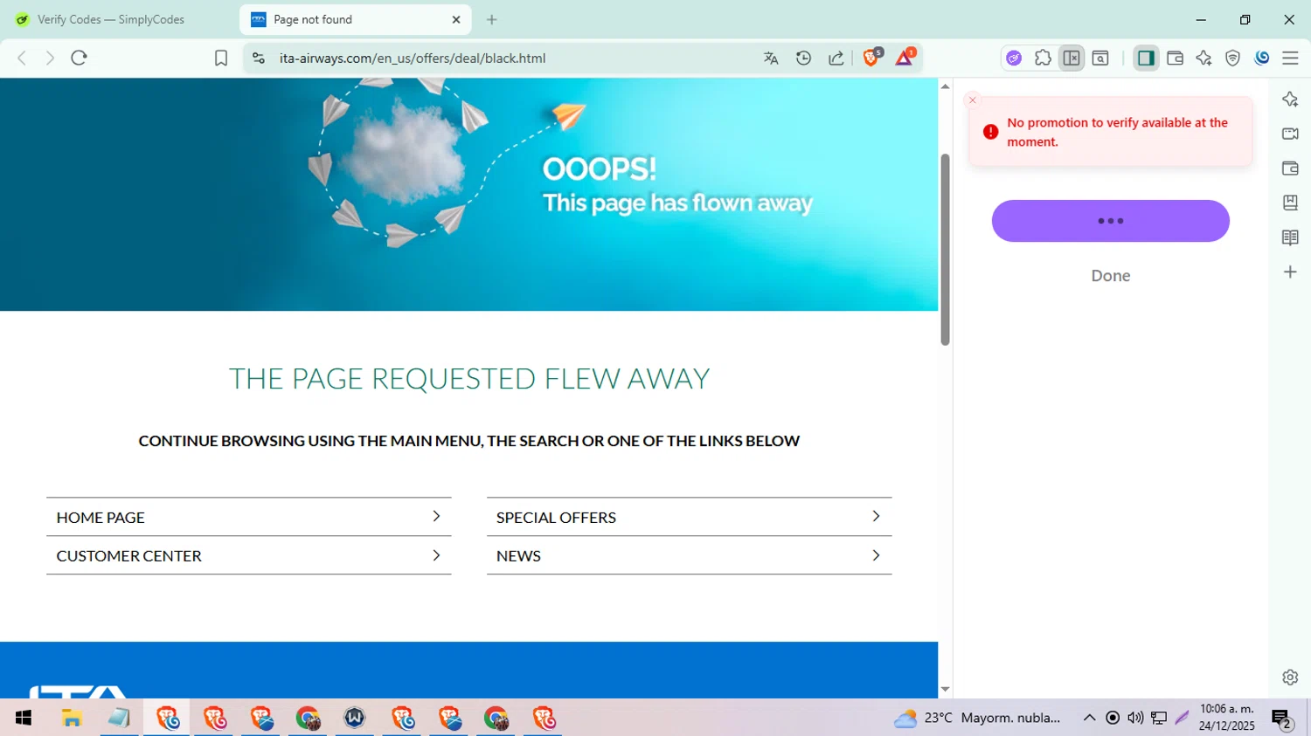Click the side panel close extension icon

coord(1072,58)
